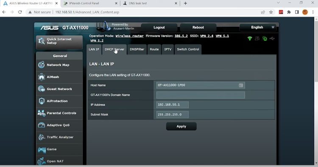Click the browser address bar URL
Image resolution: width=318 pixels, height=167 pixels.
click(x=87, y=12)
